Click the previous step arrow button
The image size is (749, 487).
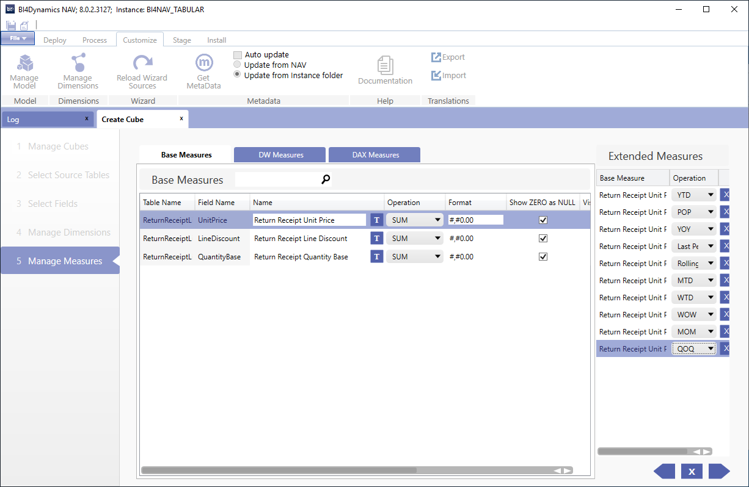(x=664, y=471)
